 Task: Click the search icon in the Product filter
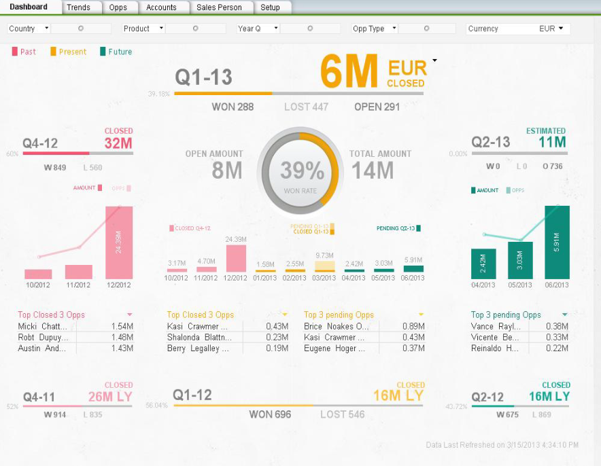196,29
